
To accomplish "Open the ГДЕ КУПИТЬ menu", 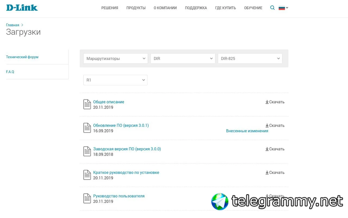I will pyautogui.click(x=226, y=8).
